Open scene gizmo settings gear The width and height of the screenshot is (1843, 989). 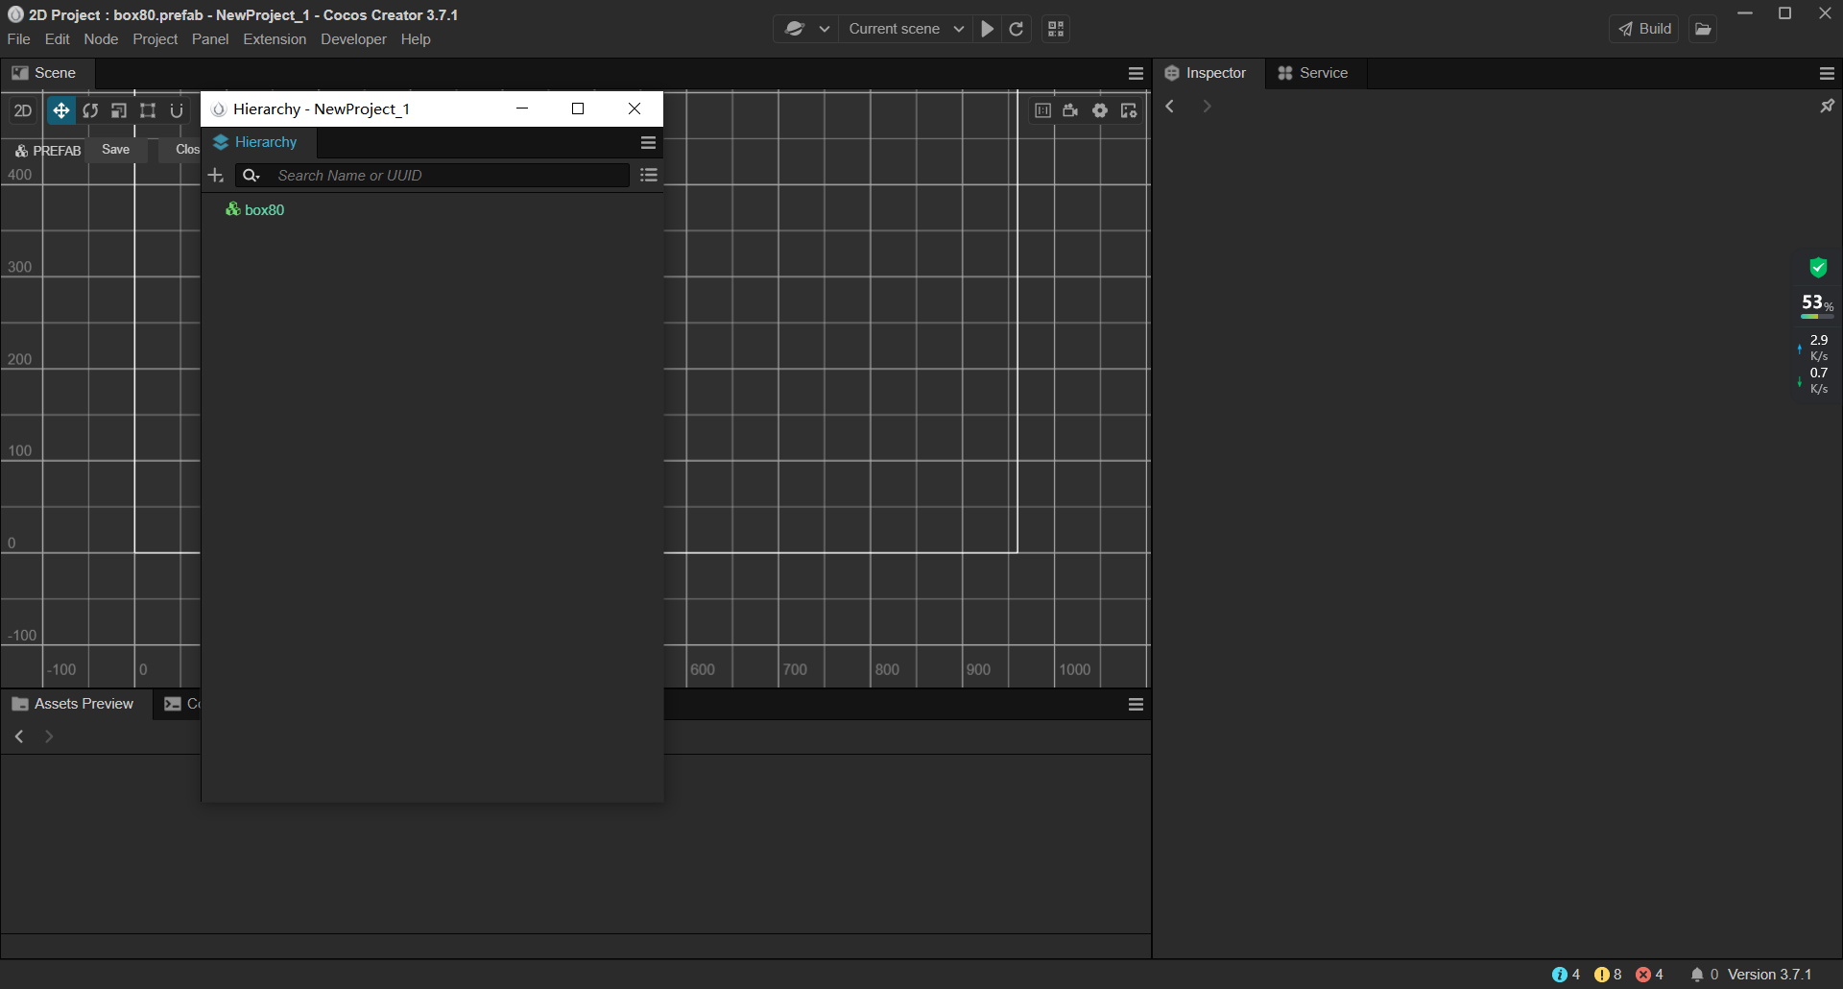pos(1100,110)
